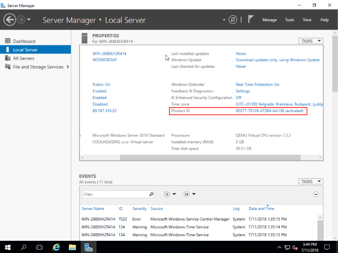Sort events by Log column
This screenshot has height=253, width=338.
tap(236, 208)
